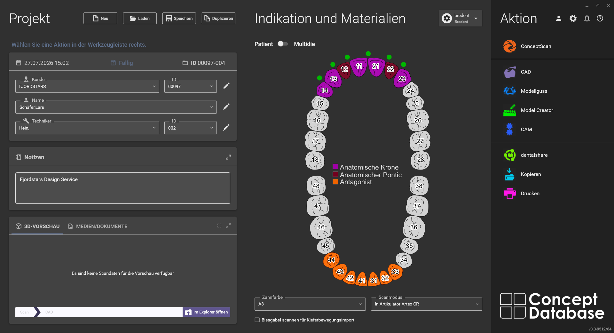This screenshot has height=333, width=614.
Task: Edit the Techniker entry with pencil
Action: pyautogui.click(x=226, y=128)
